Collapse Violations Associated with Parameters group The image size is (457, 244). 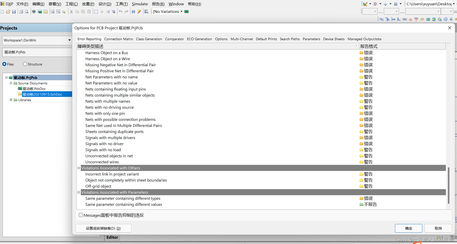click(x=79, y=192)
